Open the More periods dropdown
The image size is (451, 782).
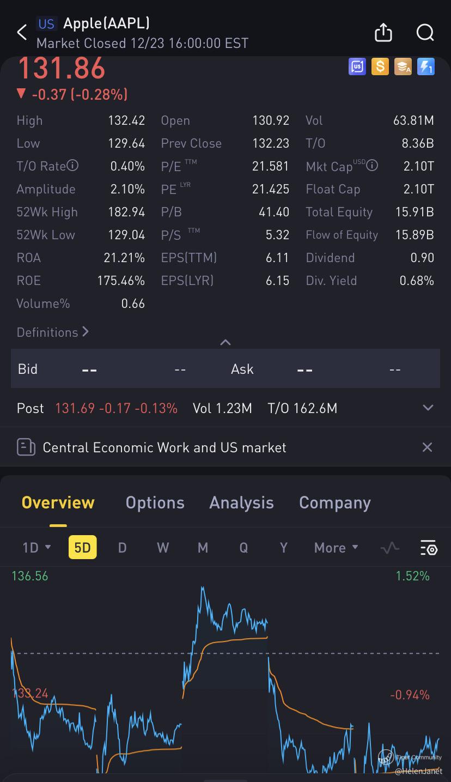pos(336,548)
